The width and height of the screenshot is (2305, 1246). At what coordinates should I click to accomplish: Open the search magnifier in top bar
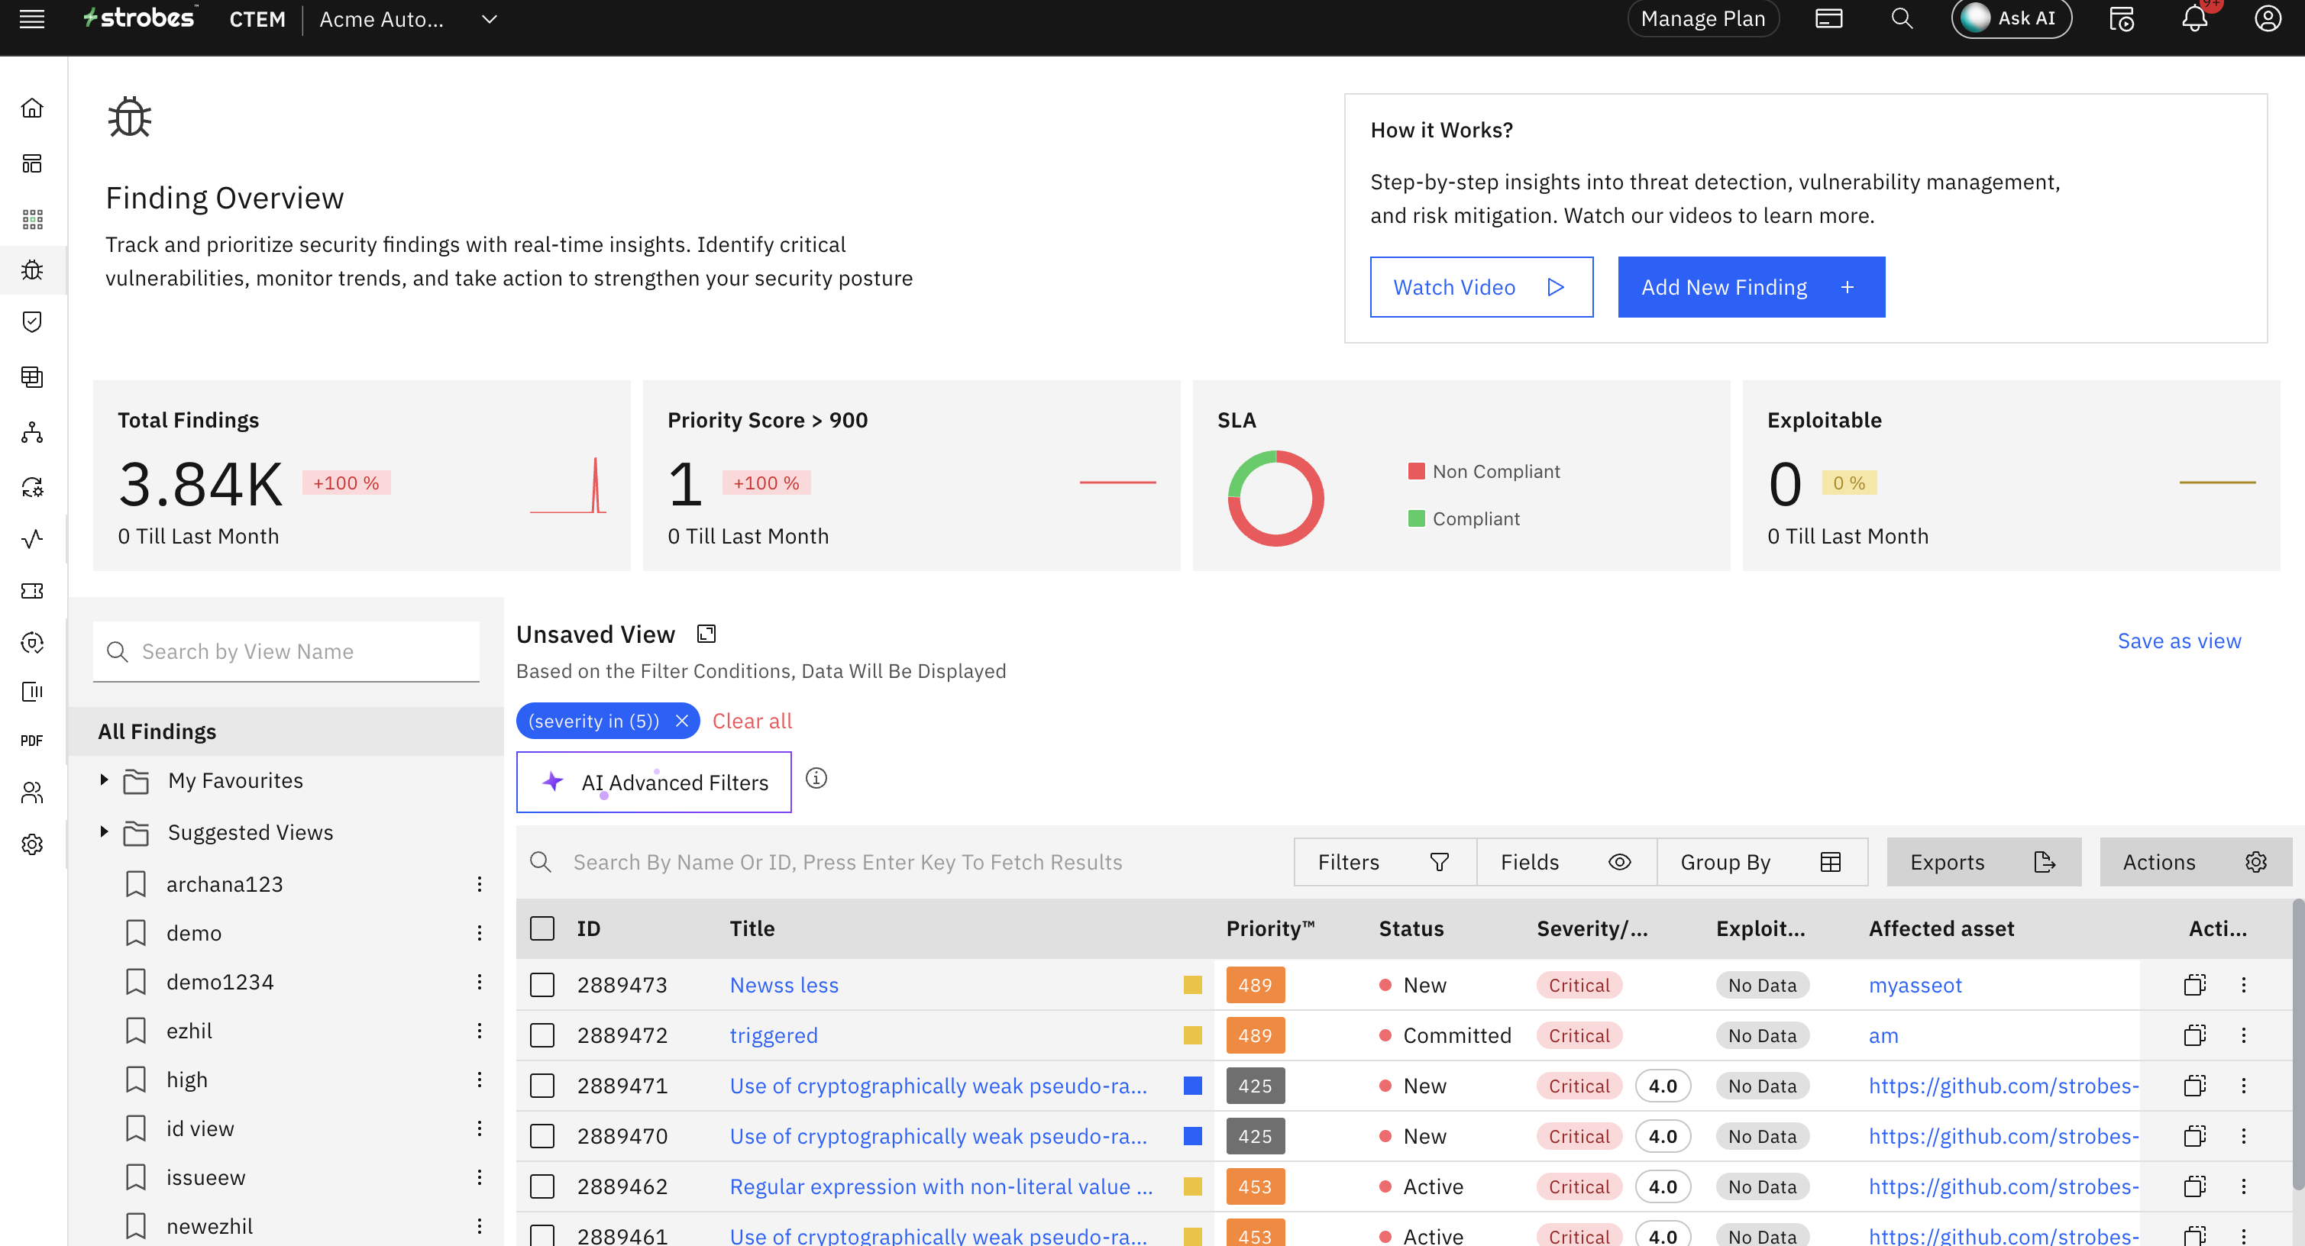1902,19
